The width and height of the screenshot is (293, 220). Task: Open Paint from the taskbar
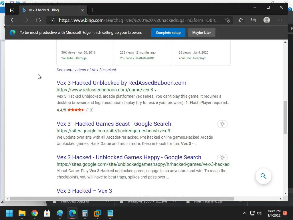coord(60,213)
